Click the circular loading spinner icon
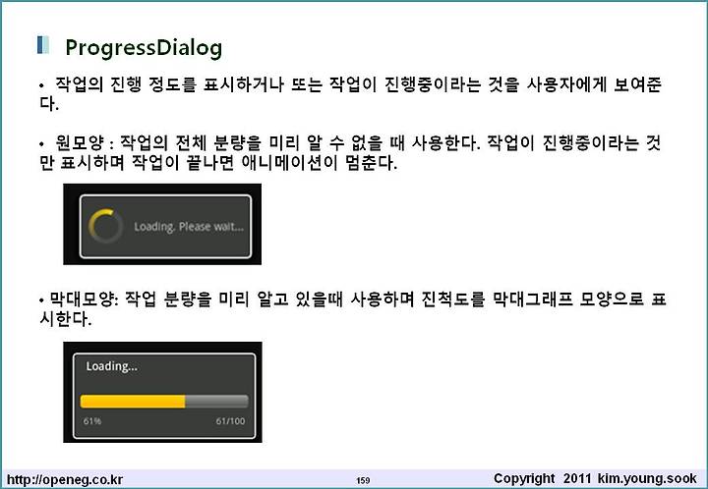Screen dimensions: 708x489 pos(105,226)
